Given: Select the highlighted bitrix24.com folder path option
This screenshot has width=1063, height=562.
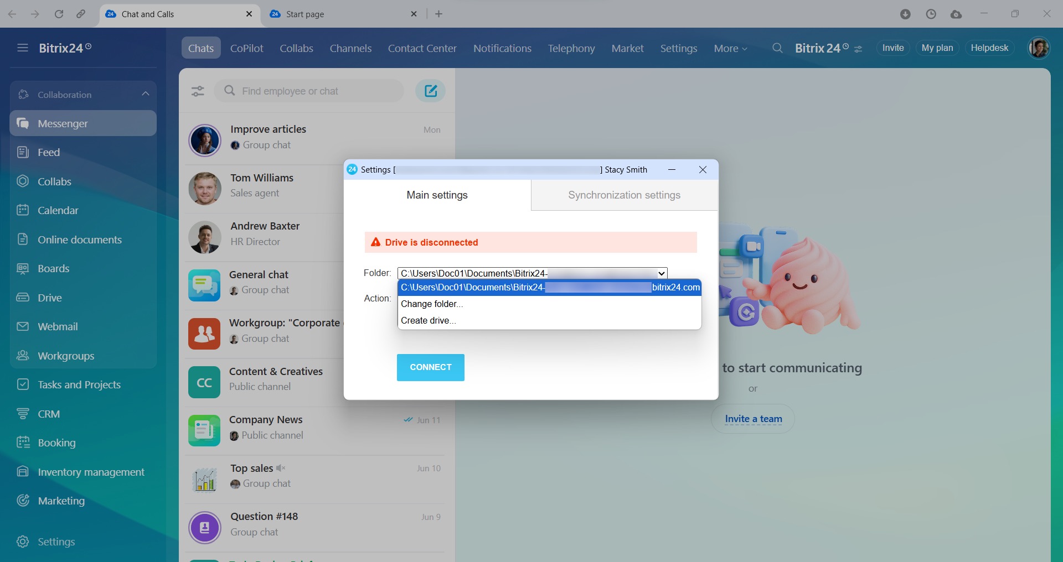Looking at the screenshot, I should 550,287.
